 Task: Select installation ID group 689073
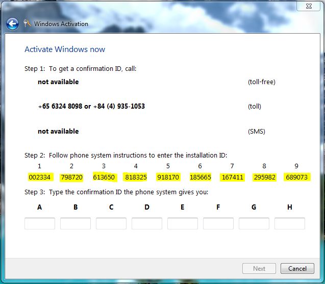click(296, 177)
